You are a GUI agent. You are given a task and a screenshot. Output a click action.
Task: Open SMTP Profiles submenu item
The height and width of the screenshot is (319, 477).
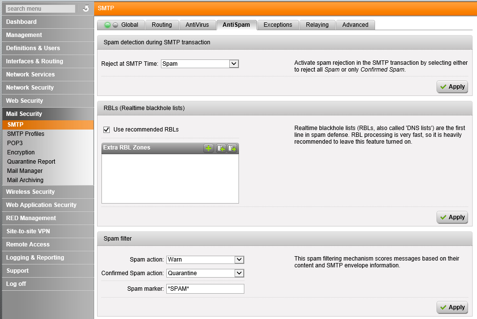(48, 134)
